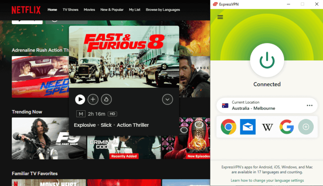
Task: Like Fast & Furious 8 with thumbs up
Action: pyautogui.click(x=106, y=99)
